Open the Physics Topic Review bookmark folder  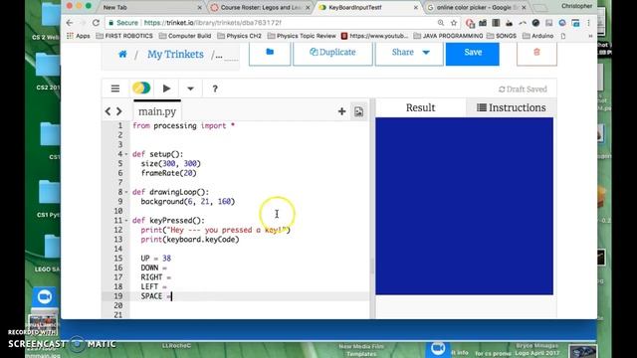pos(302,36)
